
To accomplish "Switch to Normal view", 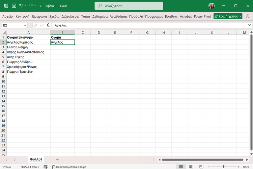I will (181, 167).
